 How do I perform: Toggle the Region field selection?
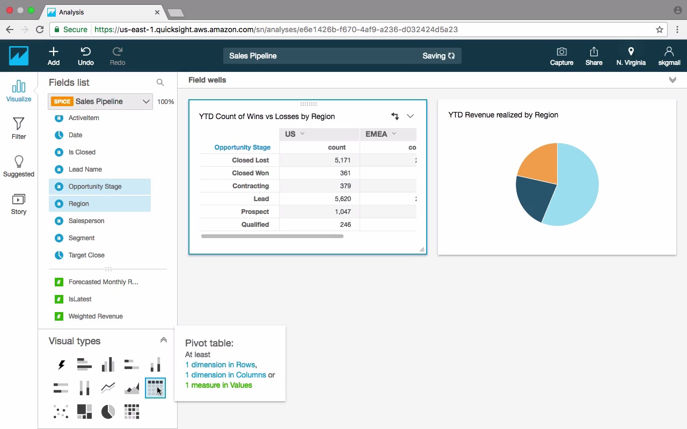(x=100, y=204)
